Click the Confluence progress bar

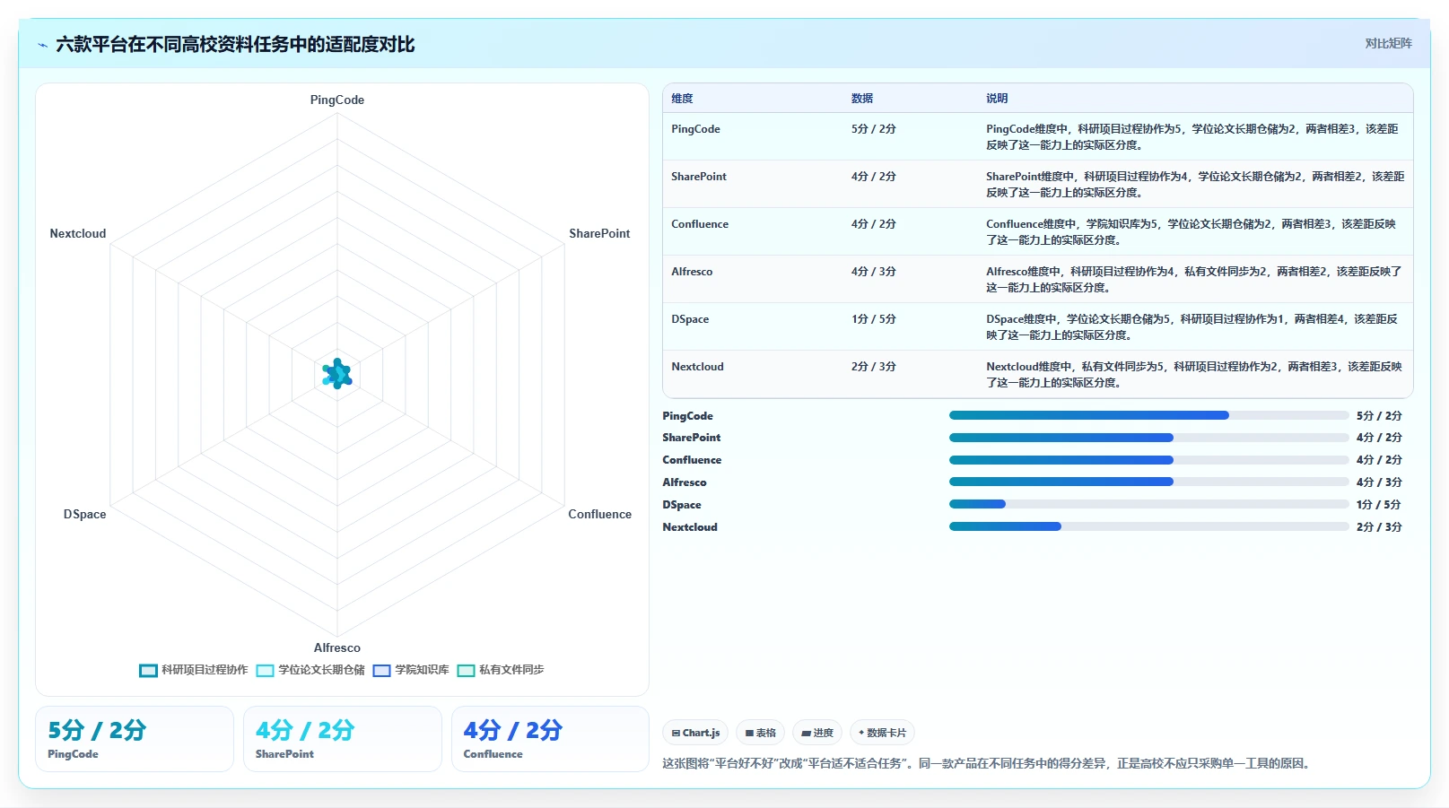[1149, 460]
